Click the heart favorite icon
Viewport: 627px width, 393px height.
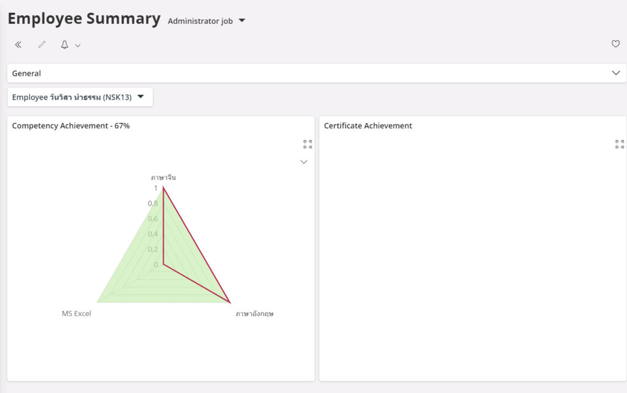[x=615, y=44]
